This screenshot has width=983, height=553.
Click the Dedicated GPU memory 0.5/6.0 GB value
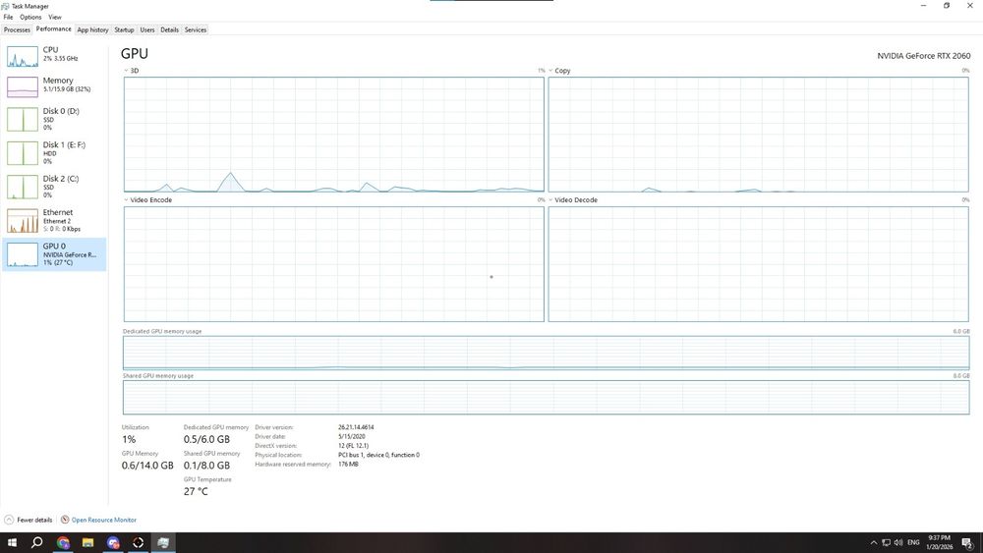pos(206,440)
